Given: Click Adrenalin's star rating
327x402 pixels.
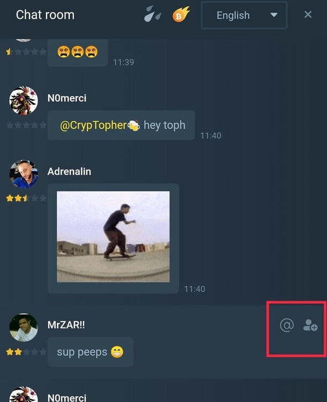Looking at the screenshot, I should 26,198.
